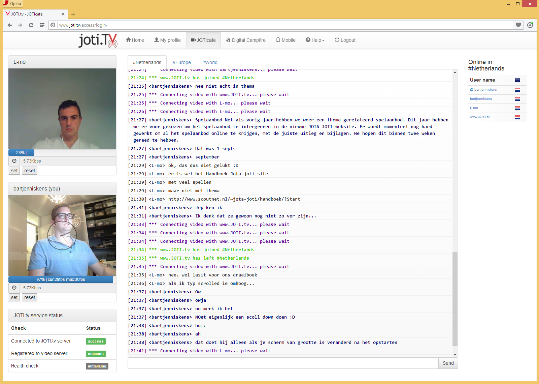Select L-mo in the user list
Viewport: 539px width, 384px height.
pos(474,108)
